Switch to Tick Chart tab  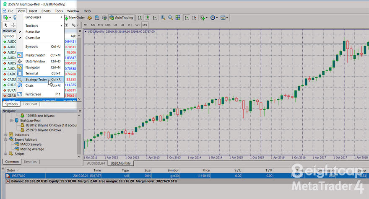[30, 104]
